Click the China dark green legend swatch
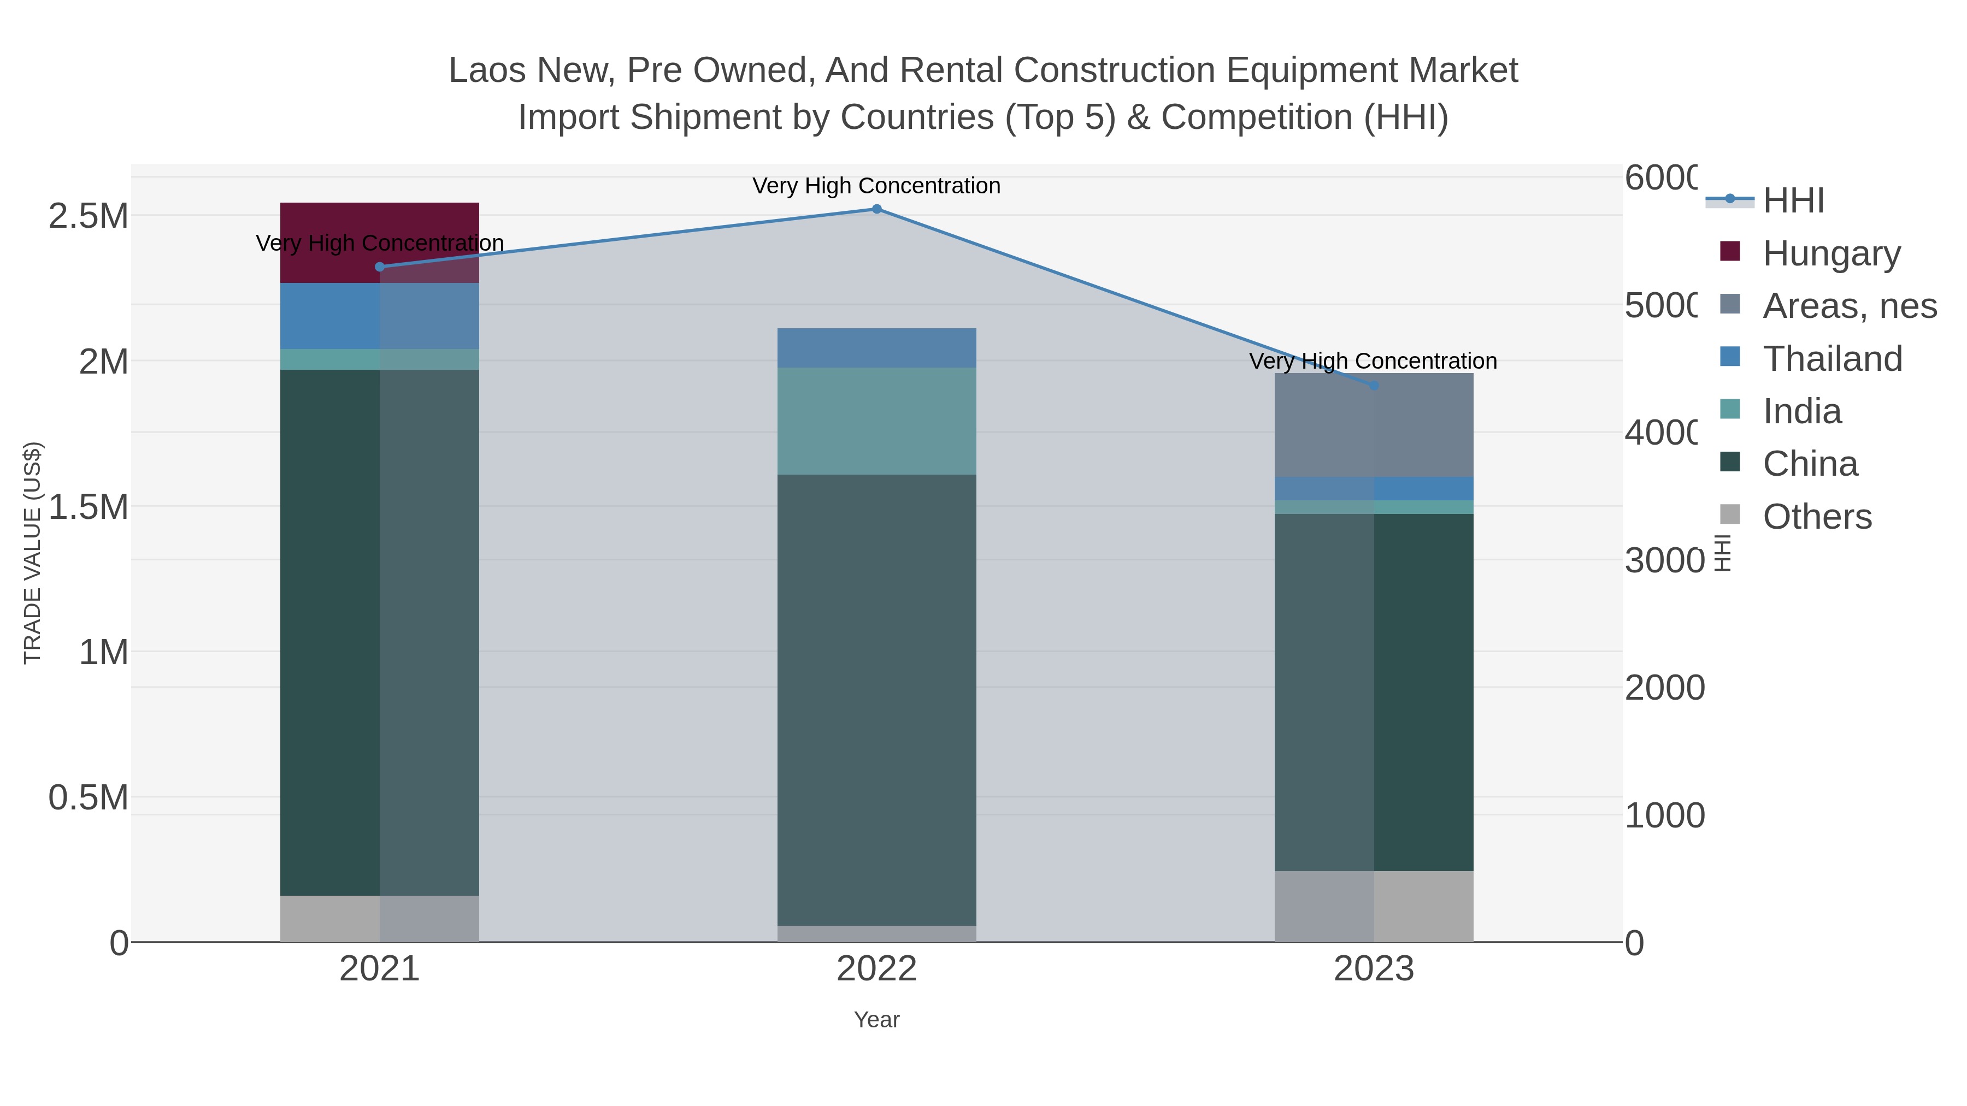The image size is (1967, 1106). tap(1730, 462)
